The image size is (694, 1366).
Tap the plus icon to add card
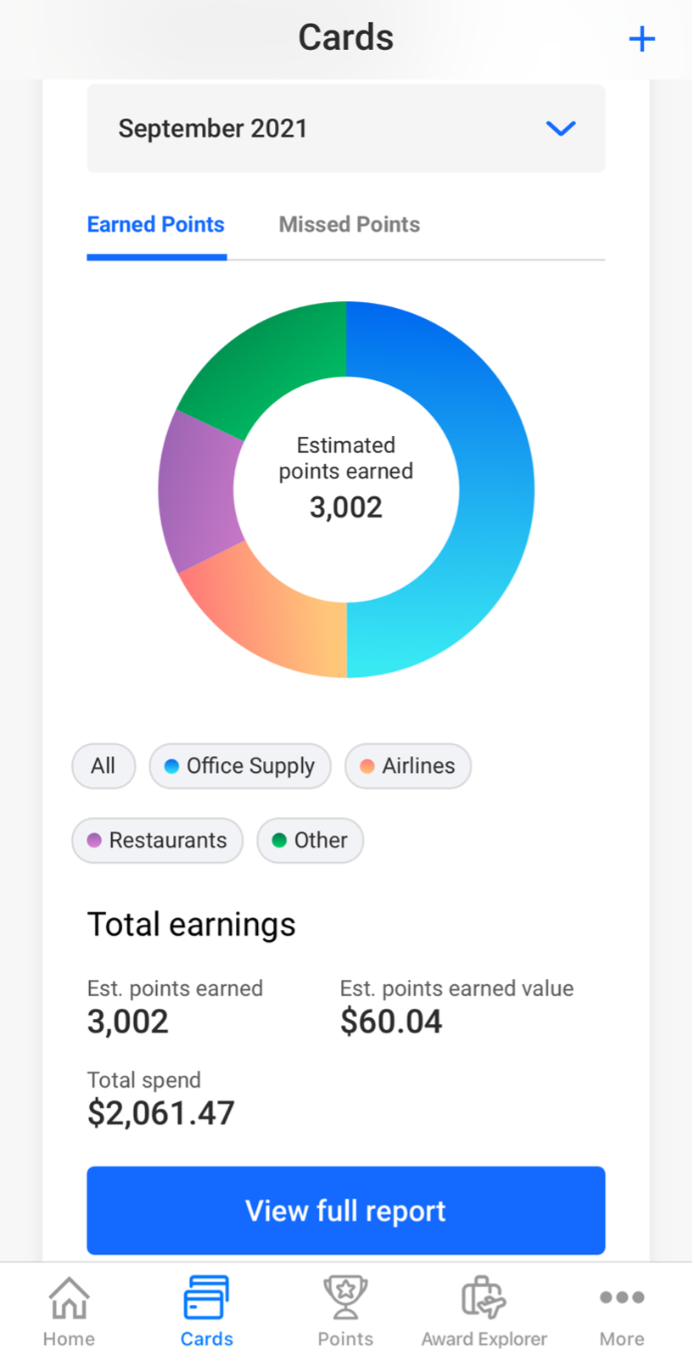coord(641,39)
